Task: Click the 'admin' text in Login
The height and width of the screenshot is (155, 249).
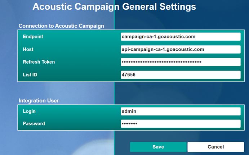Action: [129, 111]
